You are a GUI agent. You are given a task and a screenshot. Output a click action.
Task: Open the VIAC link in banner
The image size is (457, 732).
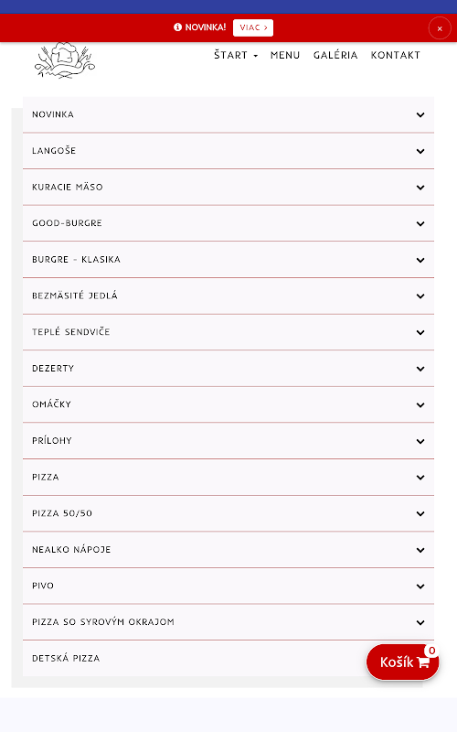[x=253, y=27]
